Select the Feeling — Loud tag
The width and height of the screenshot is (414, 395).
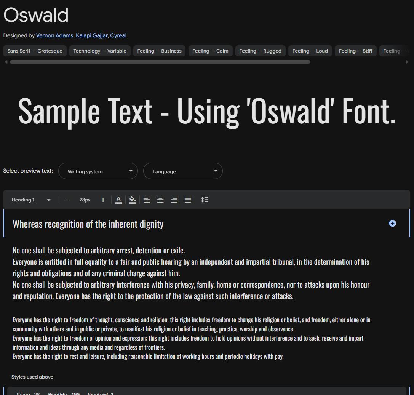point(310,51)
